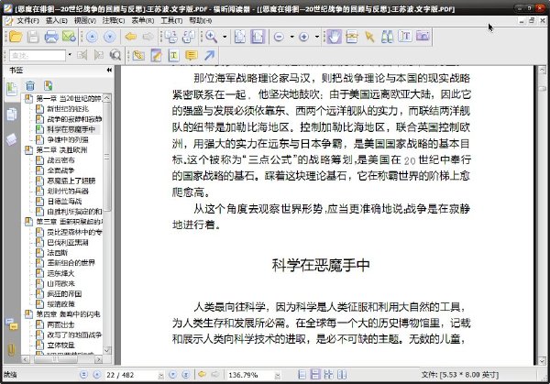This screenshot has width=550, height=384.
Task: Pick the highlighter pencil tool
Action: 156,55
